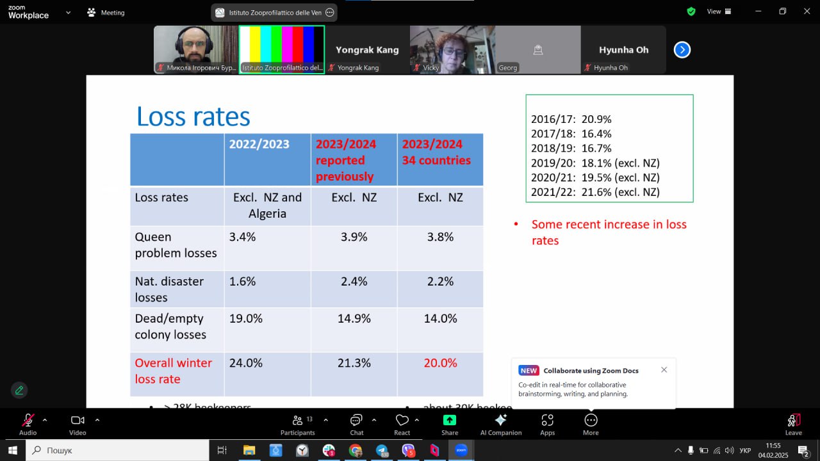The height and width of the screenshot is (461, 820).
Task: Open the Apps menu
Action: coord(547,424)
